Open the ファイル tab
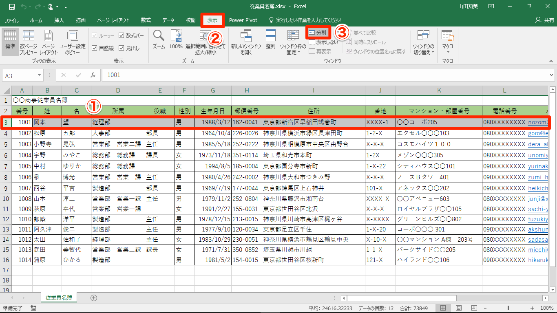 [x=11, y=20]
